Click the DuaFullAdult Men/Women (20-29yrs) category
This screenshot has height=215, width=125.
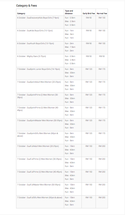coord(38,146)
